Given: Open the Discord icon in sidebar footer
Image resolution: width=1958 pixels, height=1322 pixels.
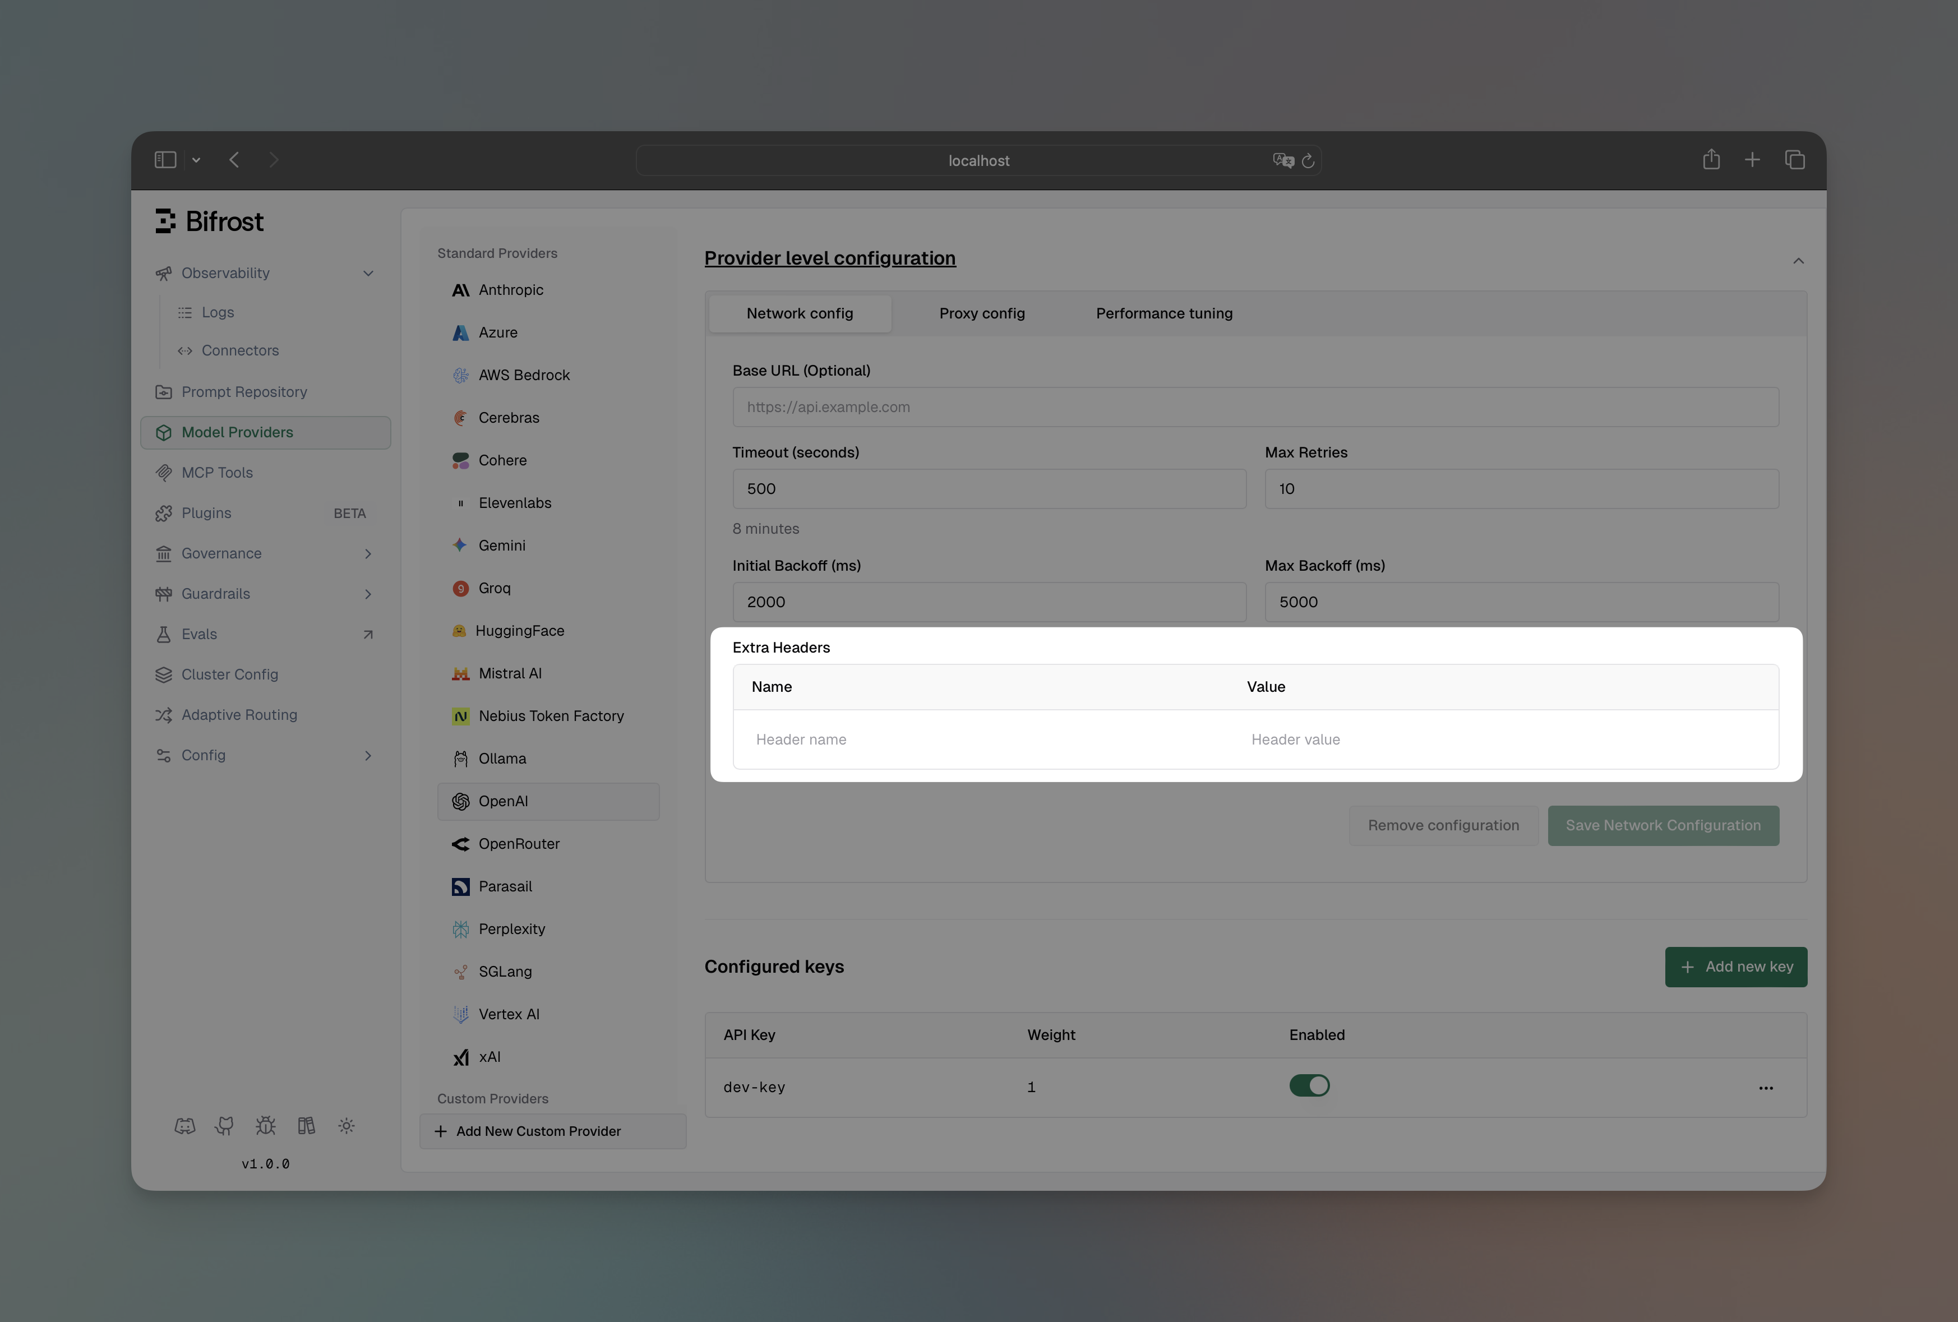Looking at the screenshot, I should click(186, 1126).
